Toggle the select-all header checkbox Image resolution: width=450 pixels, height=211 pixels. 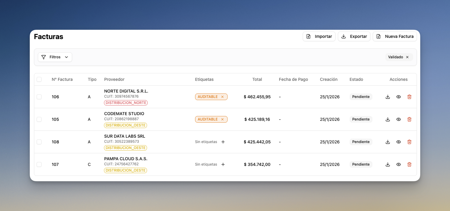(39, 79)
